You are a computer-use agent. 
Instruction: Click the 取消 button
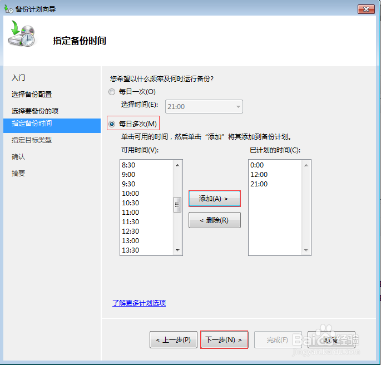coord(331,340)
